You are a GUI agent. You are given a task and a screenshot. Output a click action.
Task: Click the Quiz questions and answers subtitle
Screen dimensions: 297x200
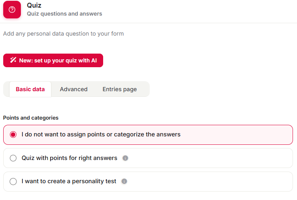[64, 14]
